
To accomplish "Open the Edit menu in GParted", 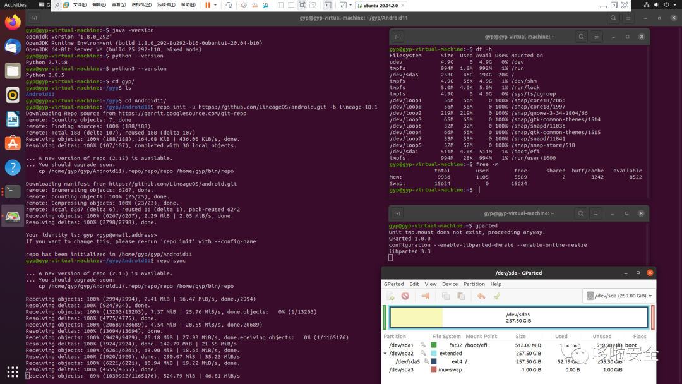I will (x=414, y=284).
